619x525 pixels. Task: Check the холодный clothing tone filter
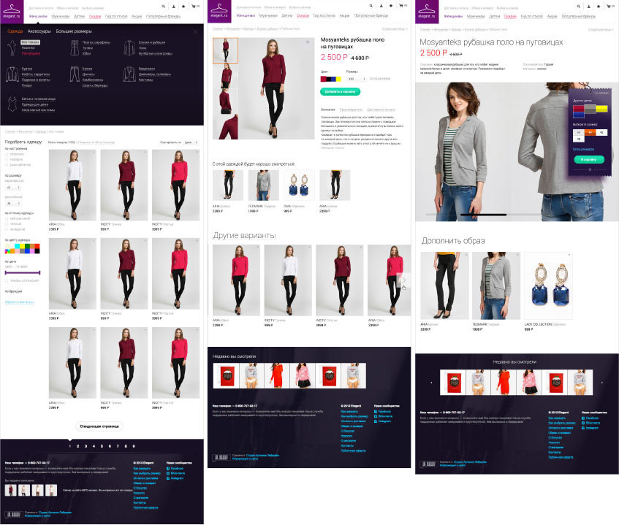[x=7, y=228]
